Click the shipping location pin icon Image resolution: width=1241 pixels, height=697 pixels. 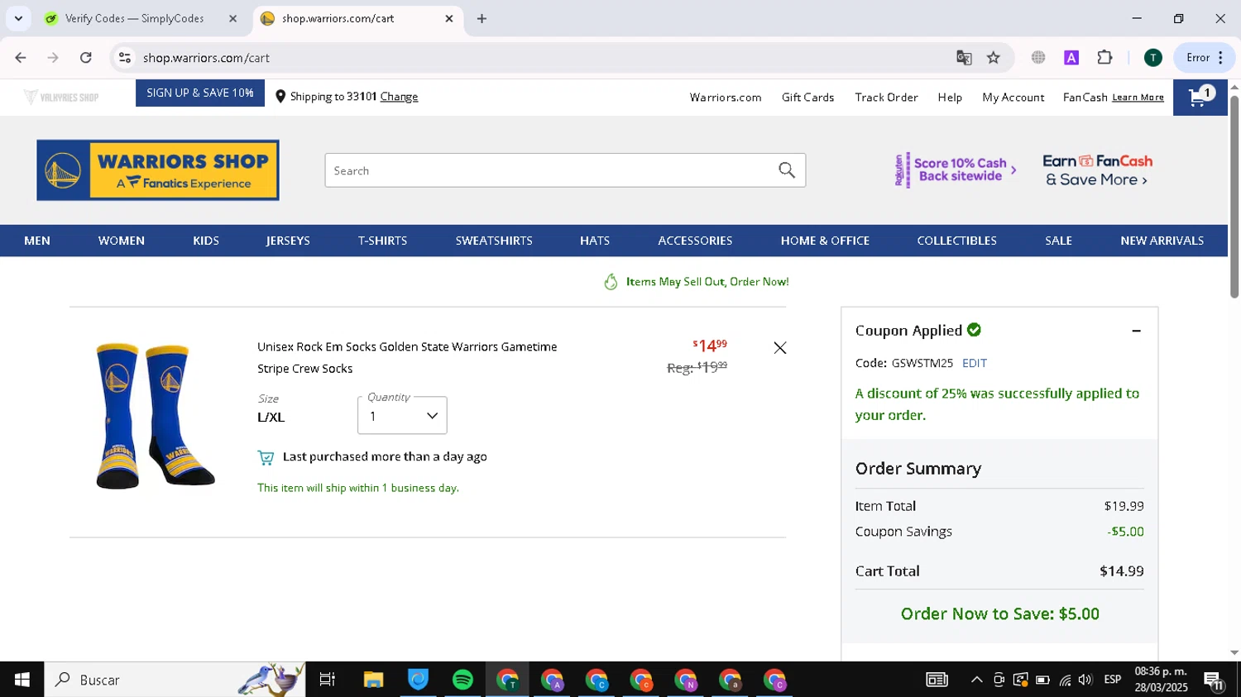tap(280, 97)
